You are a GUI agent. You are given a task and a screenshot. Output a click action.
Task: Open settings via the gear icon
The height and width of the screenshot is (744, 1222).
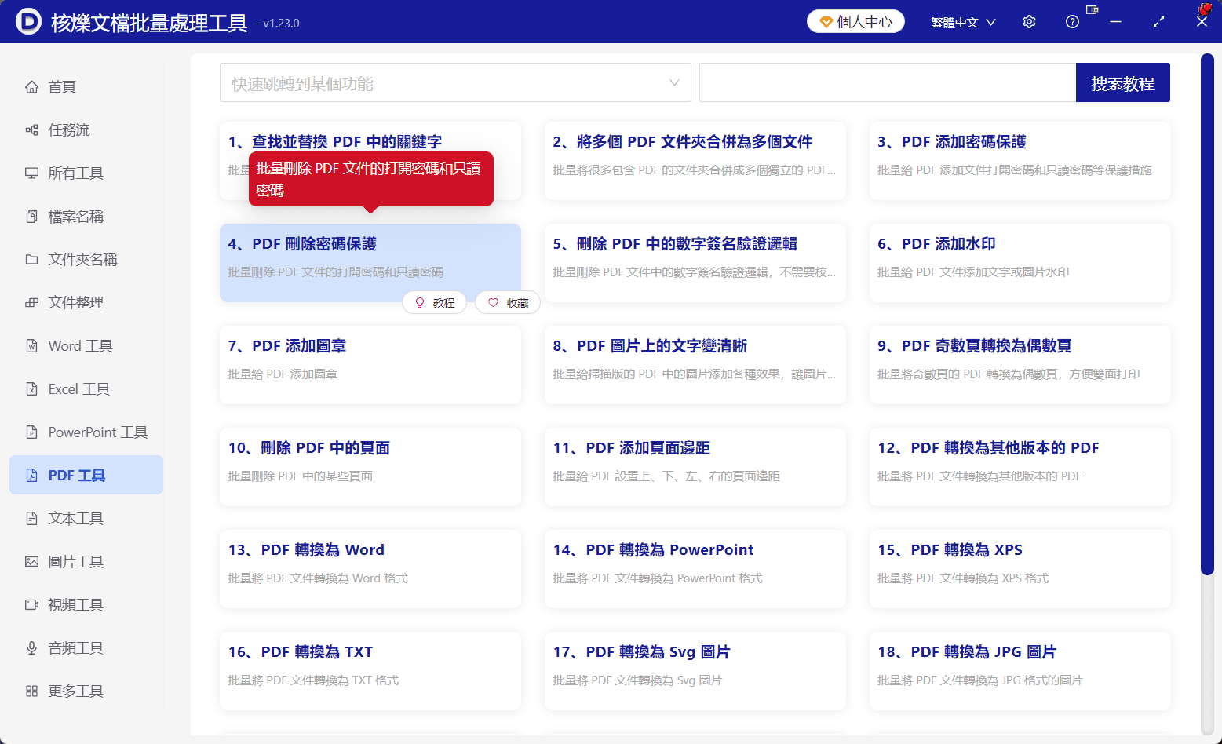coord(1029,22)
